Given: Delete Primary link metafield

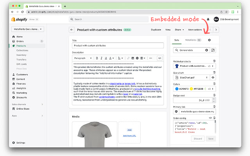Looking at the screenshot, I should point(214,106).
